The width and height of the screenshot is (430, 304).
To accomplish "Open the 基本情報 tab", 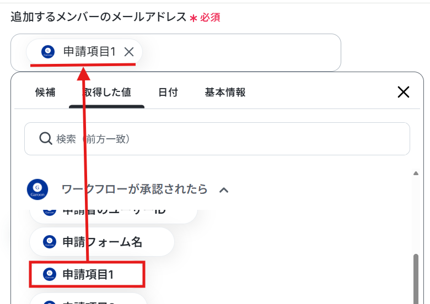I will click(x=225, y=93).
